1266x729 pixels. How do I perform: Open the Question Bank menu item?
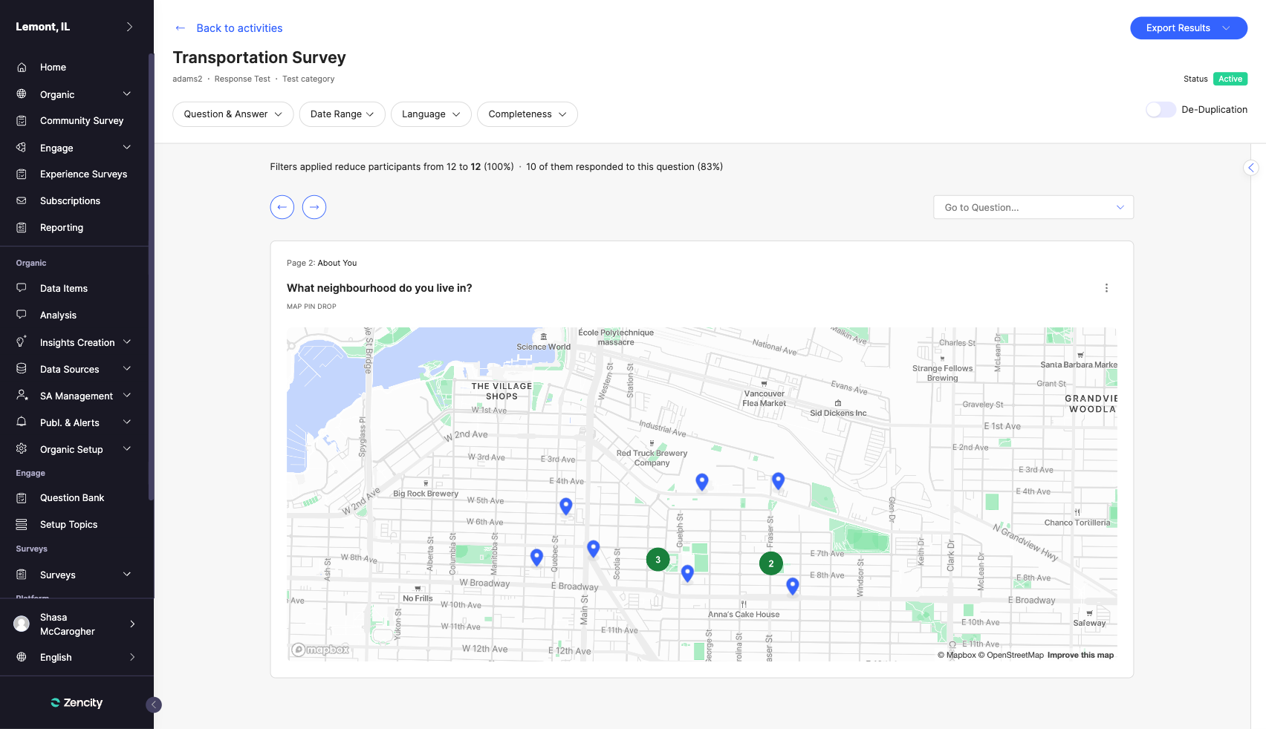72,498
